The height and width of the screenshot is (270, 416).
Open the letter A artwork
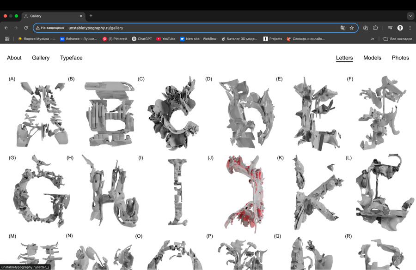tap(42, 114)
